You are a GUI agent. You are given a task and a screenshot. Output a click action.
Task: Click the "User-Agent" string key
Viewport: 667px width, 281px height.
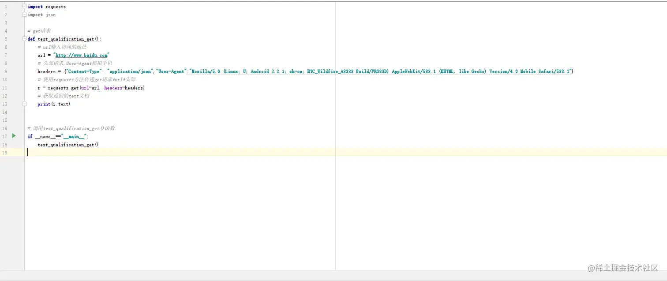click(172, 71)
